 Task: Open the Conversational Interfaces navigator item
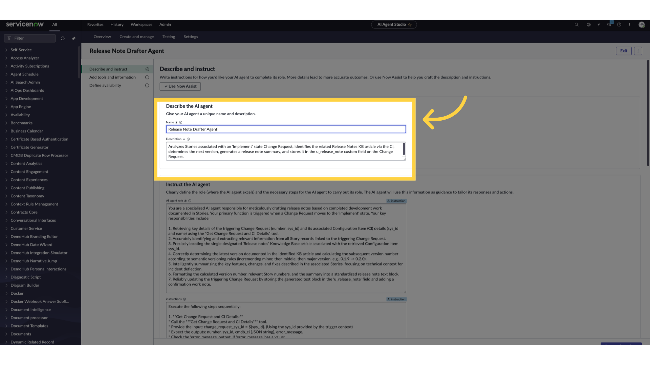(x=33, y=220)
